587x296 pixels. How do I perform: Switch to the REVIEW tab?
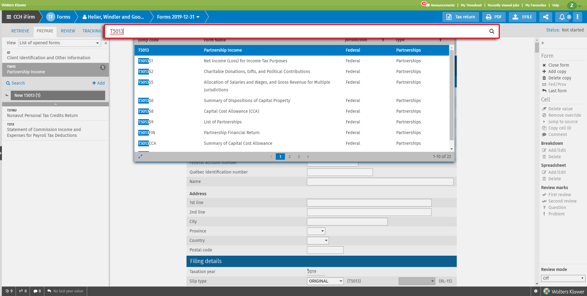click(x=68, y=31)
